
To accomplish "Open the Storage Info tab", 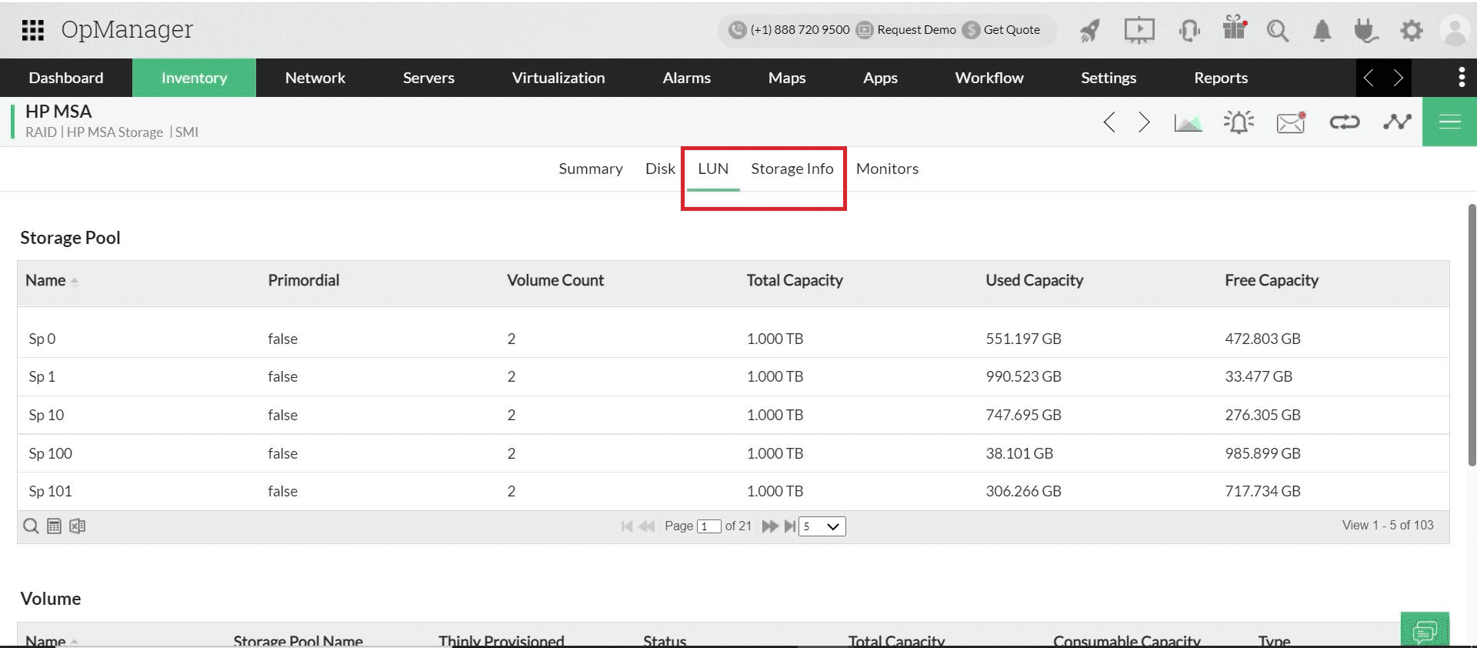I will (x=792, y=169).
